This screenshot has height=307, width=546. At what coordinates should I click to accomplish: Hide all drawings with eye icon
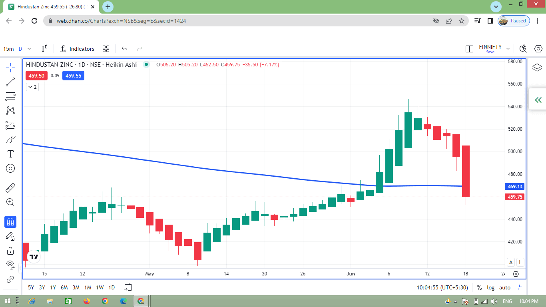pyautogui.click(x=10, y=264)
